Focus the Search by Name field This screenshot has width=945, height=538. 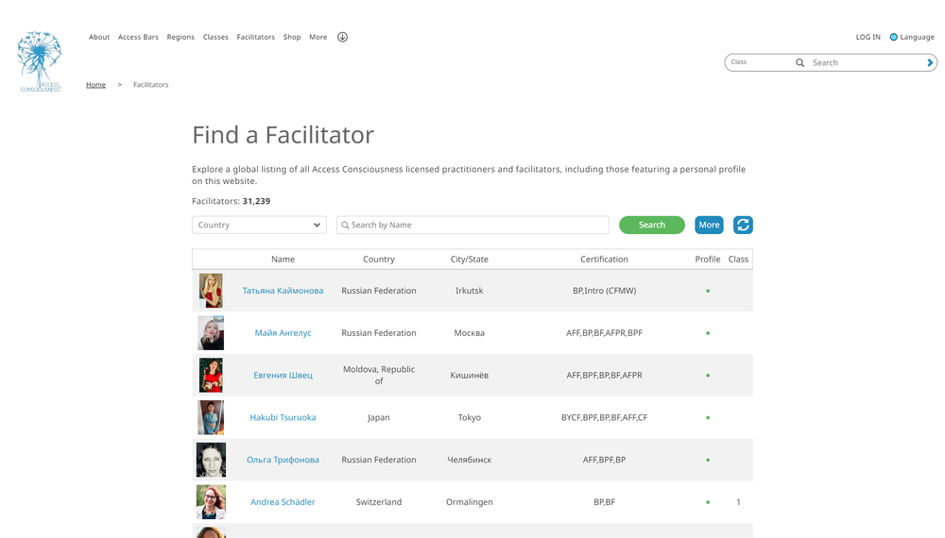click(x=473, y=225)
